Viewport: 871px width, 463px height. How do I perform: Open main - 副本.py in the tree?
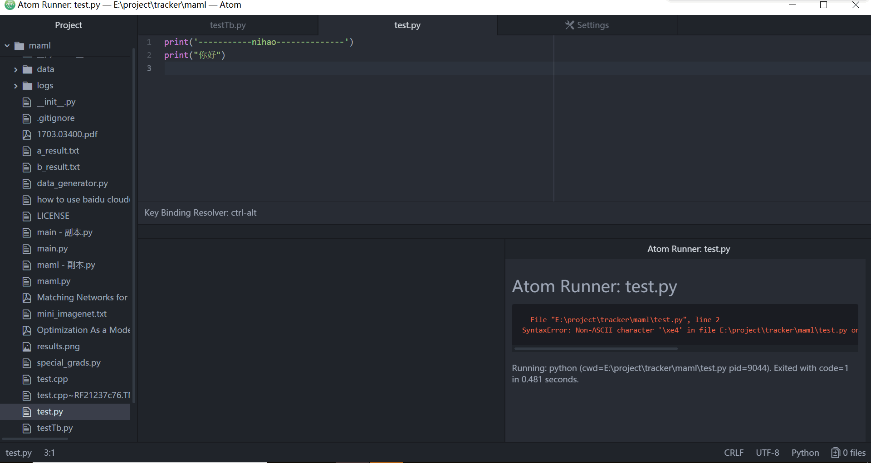[x=65, y=232]
